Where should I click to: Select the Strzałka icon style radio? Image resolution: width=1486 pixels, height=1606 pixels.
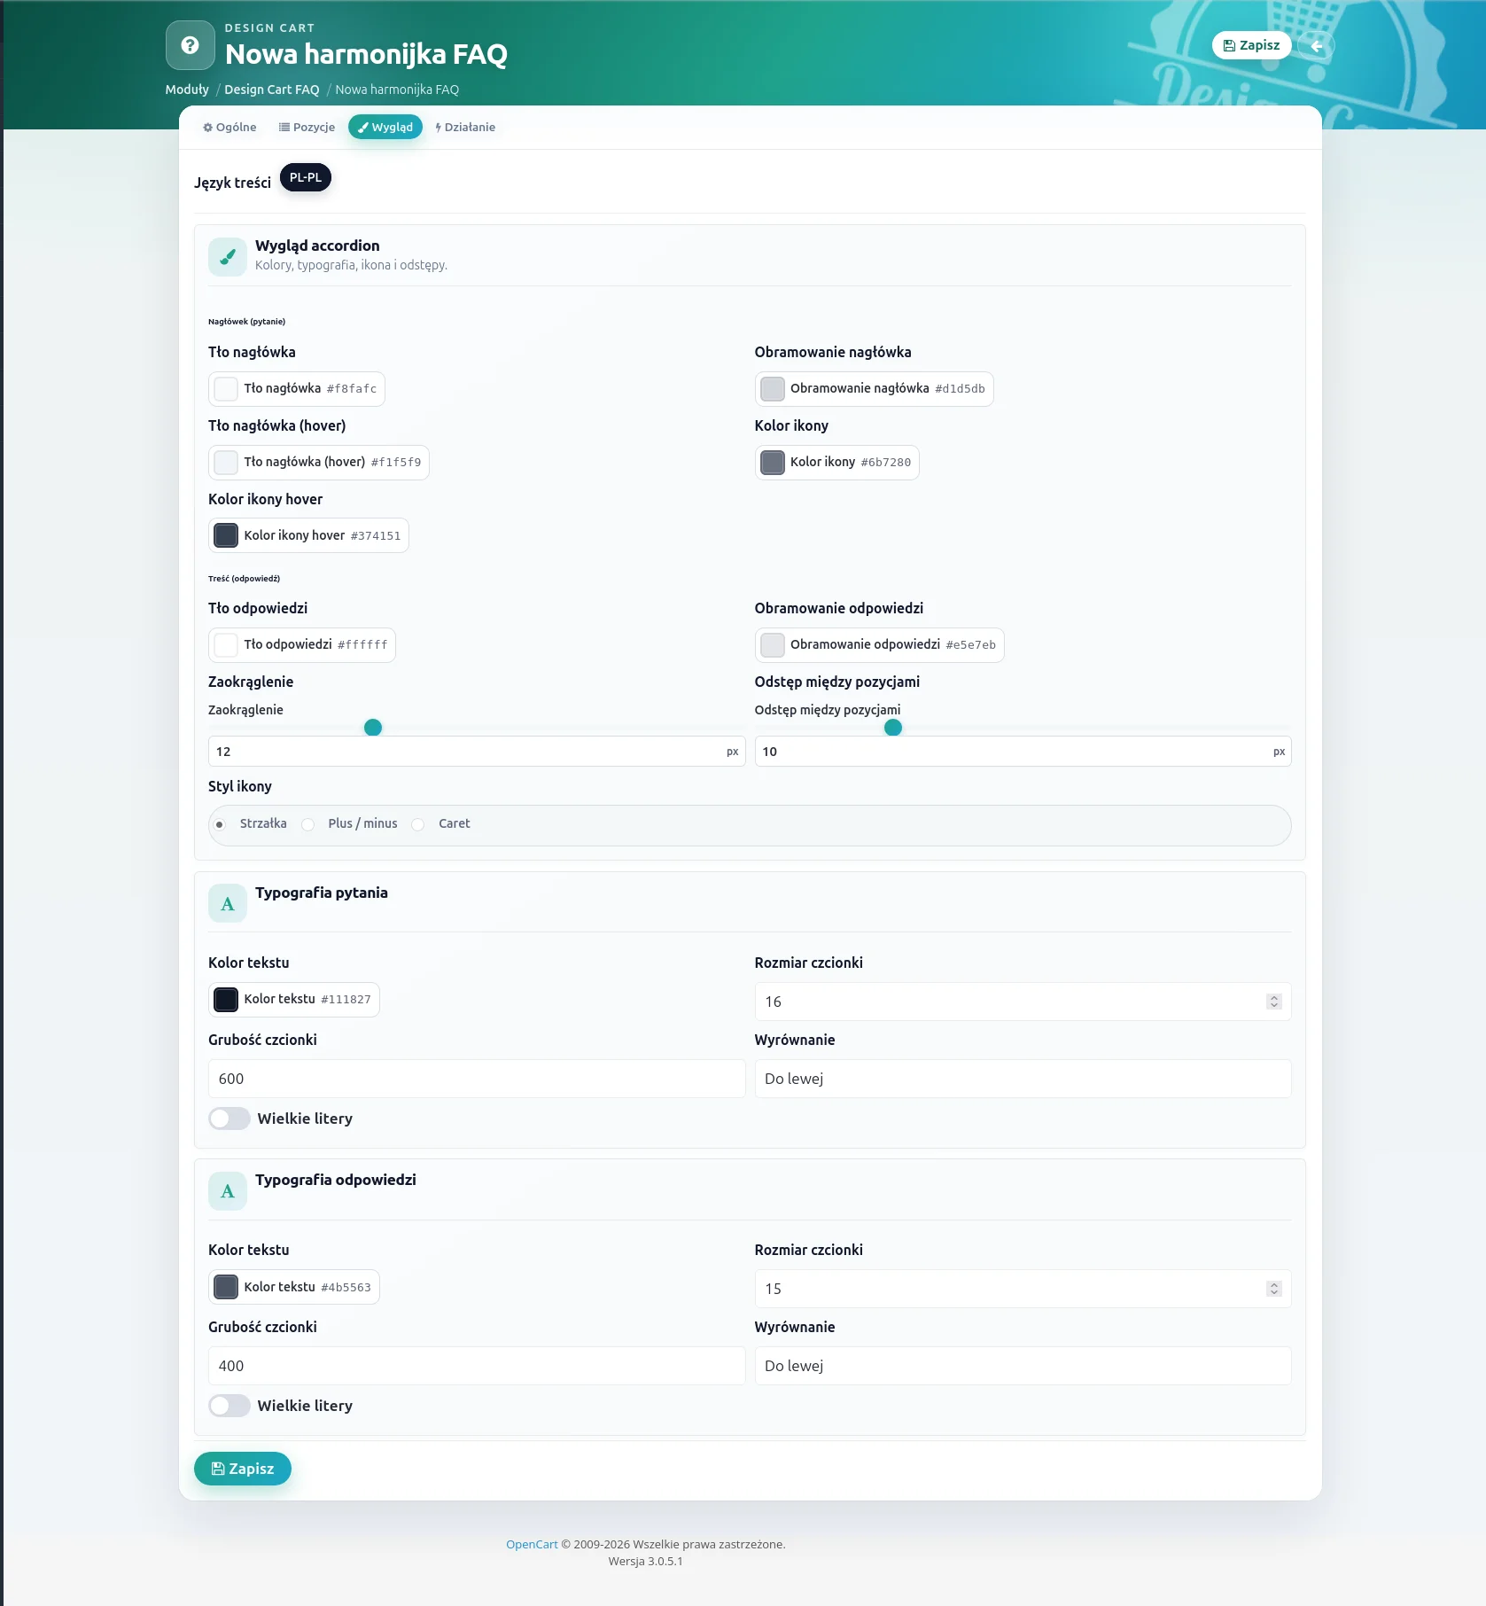click(220, 824)
